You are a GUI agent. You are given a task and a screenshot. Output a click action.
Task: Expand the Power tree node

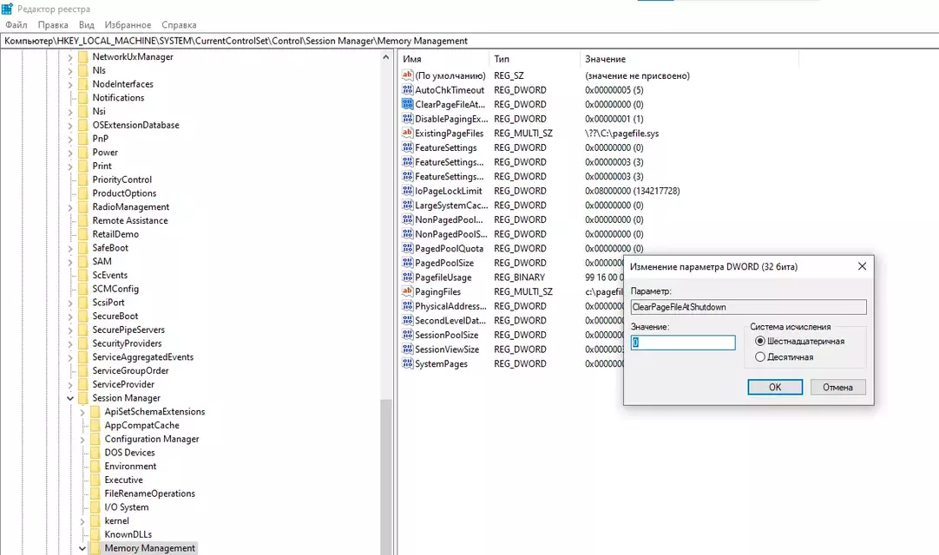[70, 153]
